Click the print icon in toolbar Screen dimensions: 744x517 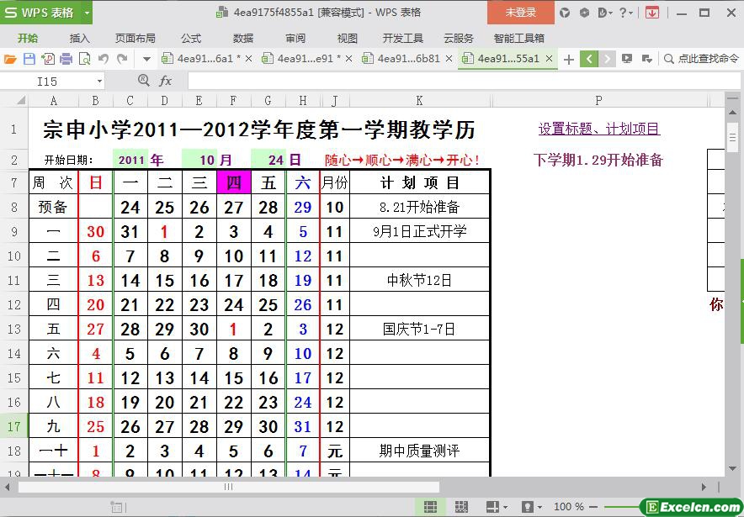pos(66,59)
